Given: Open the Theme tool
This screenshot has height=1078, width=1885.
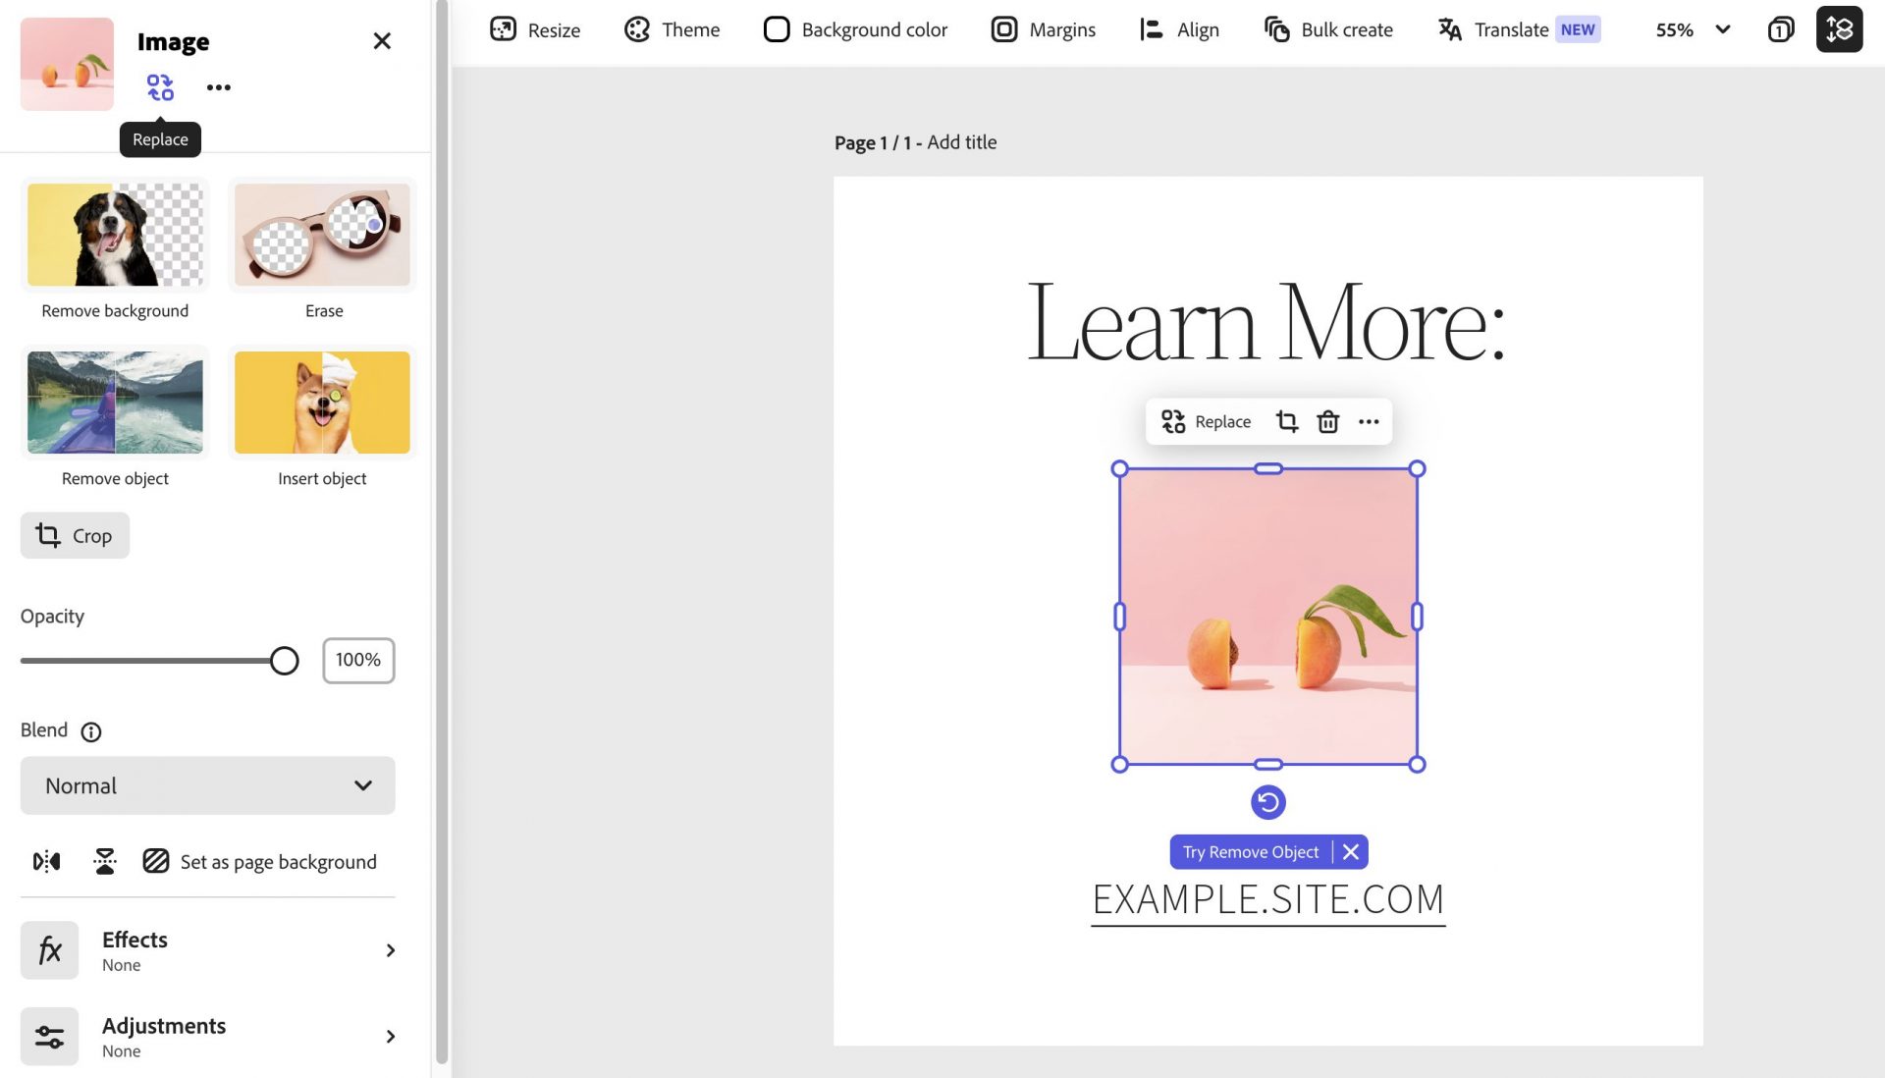Looking at the screenshot, I should 672,29.
